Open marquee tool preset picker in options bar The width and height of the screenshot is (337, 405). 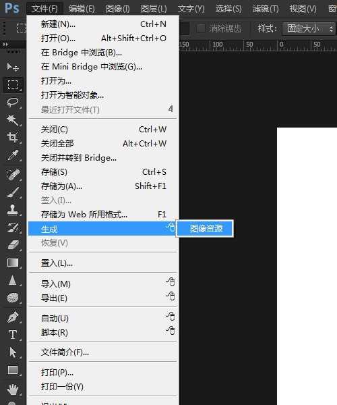(x=21, y=28)
